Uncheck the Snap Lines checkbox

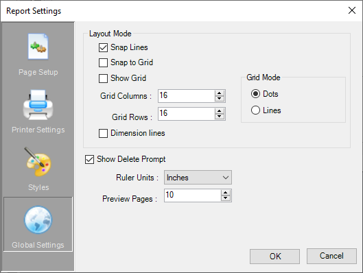tap(103, 47)
